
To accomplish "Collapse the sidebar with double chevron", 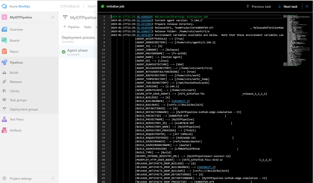I will click(53, 178).
